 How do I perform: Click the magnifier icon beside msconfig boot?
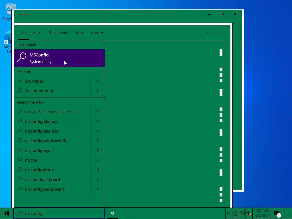[x=19, y=170]
